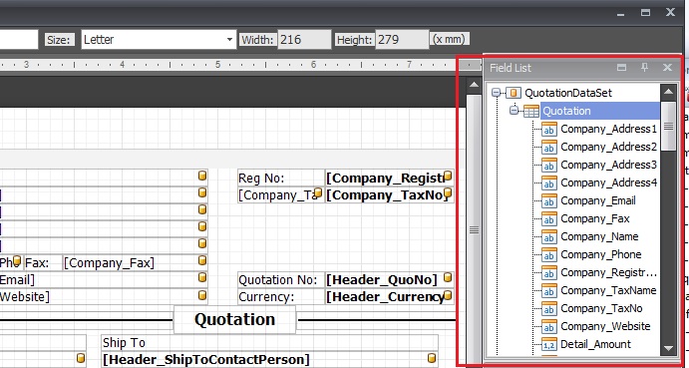Select Company_Address4 in Field List
689x368 pixels.
[608, 183]
